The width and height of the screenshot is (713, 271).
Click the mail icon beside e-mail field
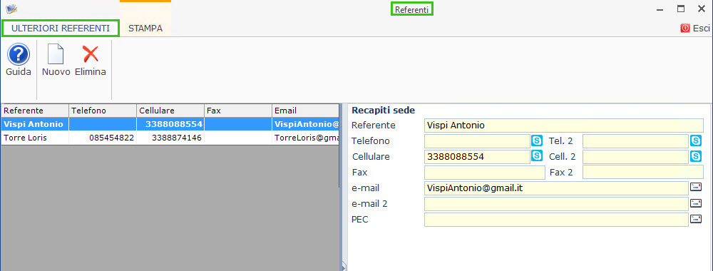696,187
